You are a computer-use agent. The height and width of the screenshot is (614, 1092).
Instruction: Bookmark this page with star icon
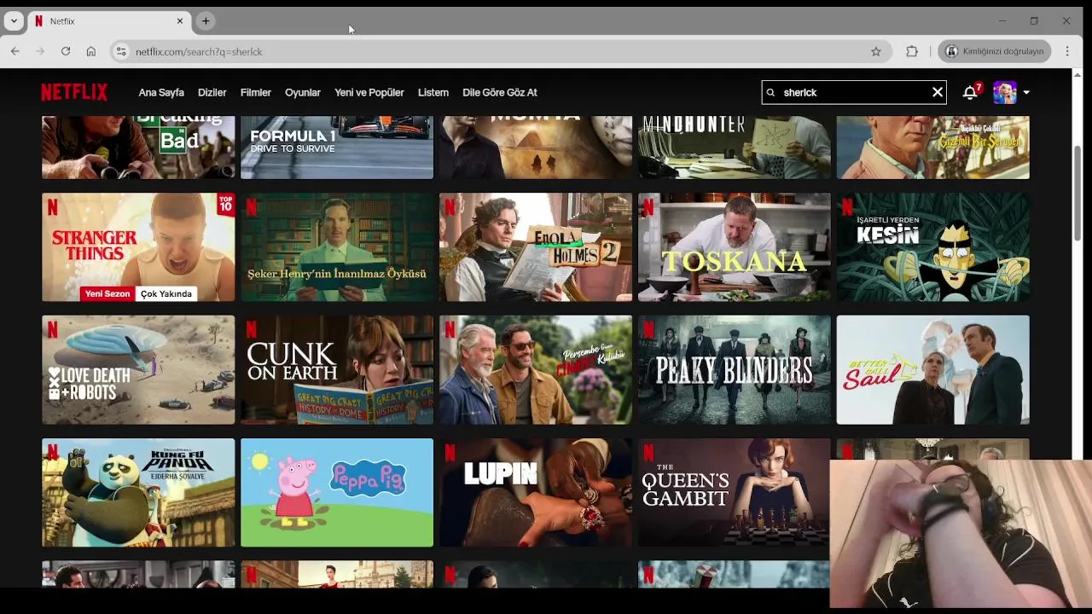tap(875, 51)
